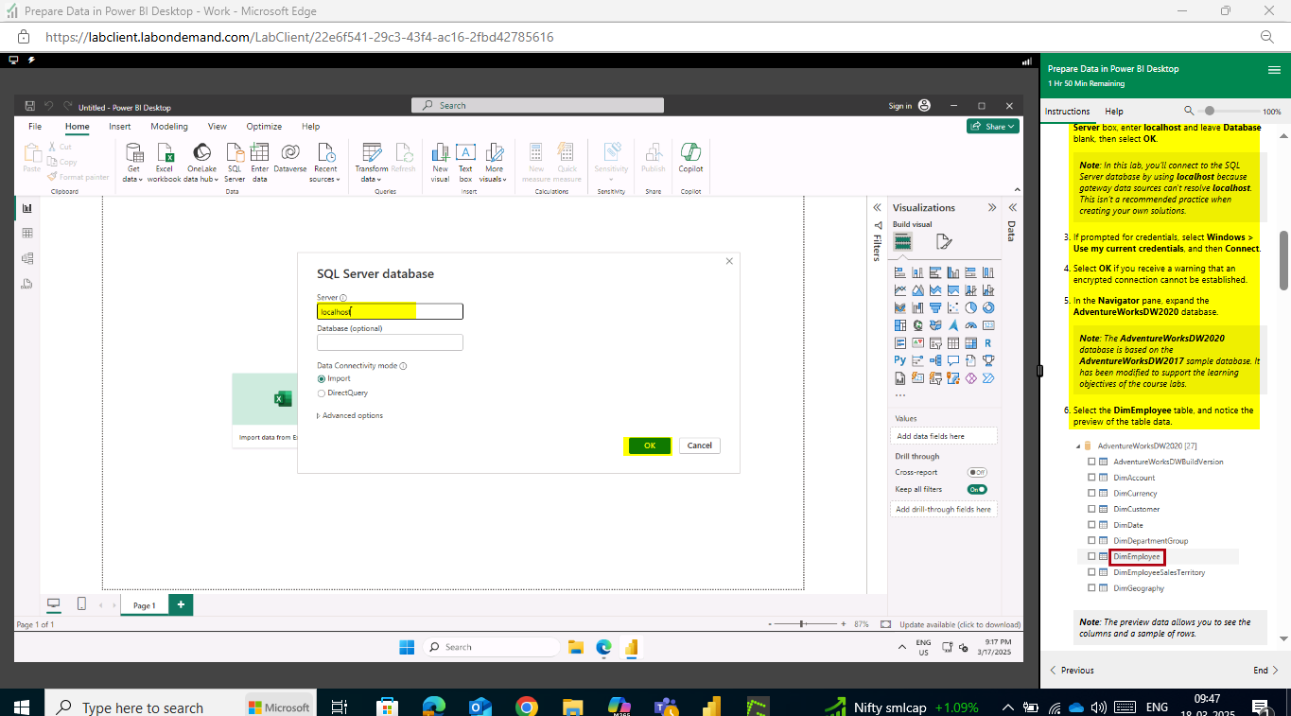Open Copilot from the ribbon

690,152
